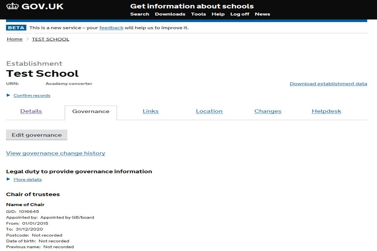Expand the Confirm records section

[x=31, y=96]
